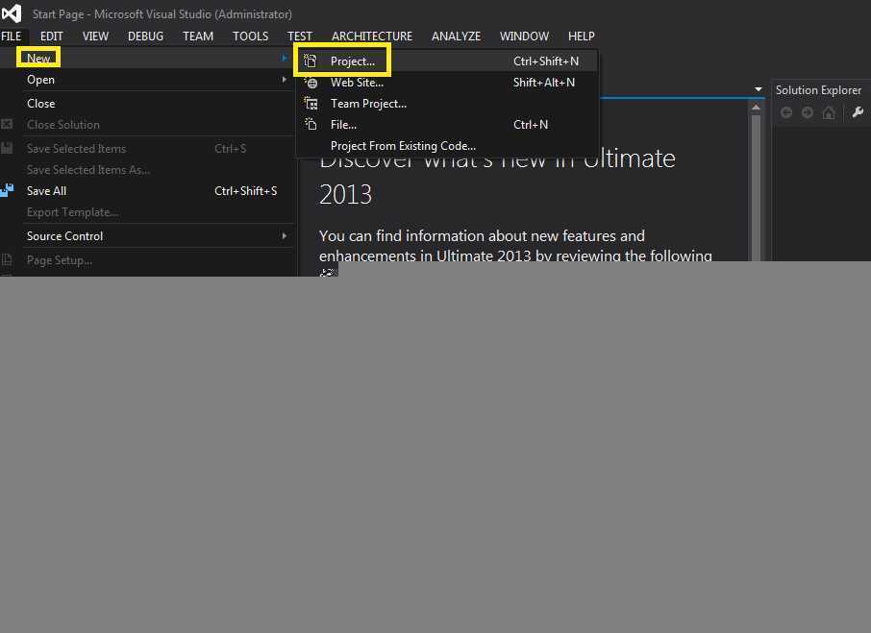Open the ANALYZE menu

click(456, 37)
